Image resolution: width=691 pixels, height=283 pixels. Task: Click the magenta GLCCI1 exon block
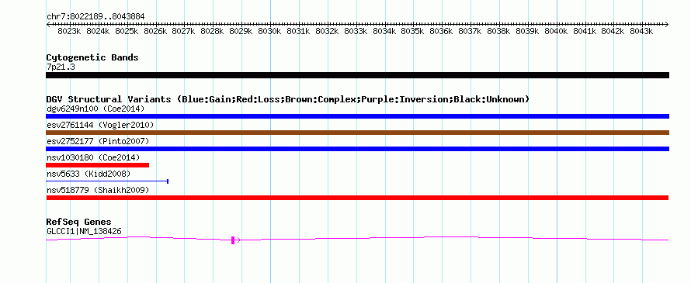point(233,240)
